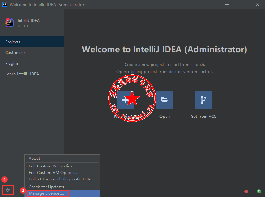Viewport: 265px width, 197px height.
Task: Click the Open folder icon
Action: click(x=165, y=100)
